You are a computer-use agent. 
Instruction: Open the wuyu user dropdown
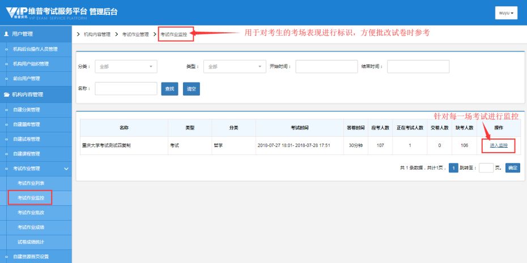pos(506,13)
